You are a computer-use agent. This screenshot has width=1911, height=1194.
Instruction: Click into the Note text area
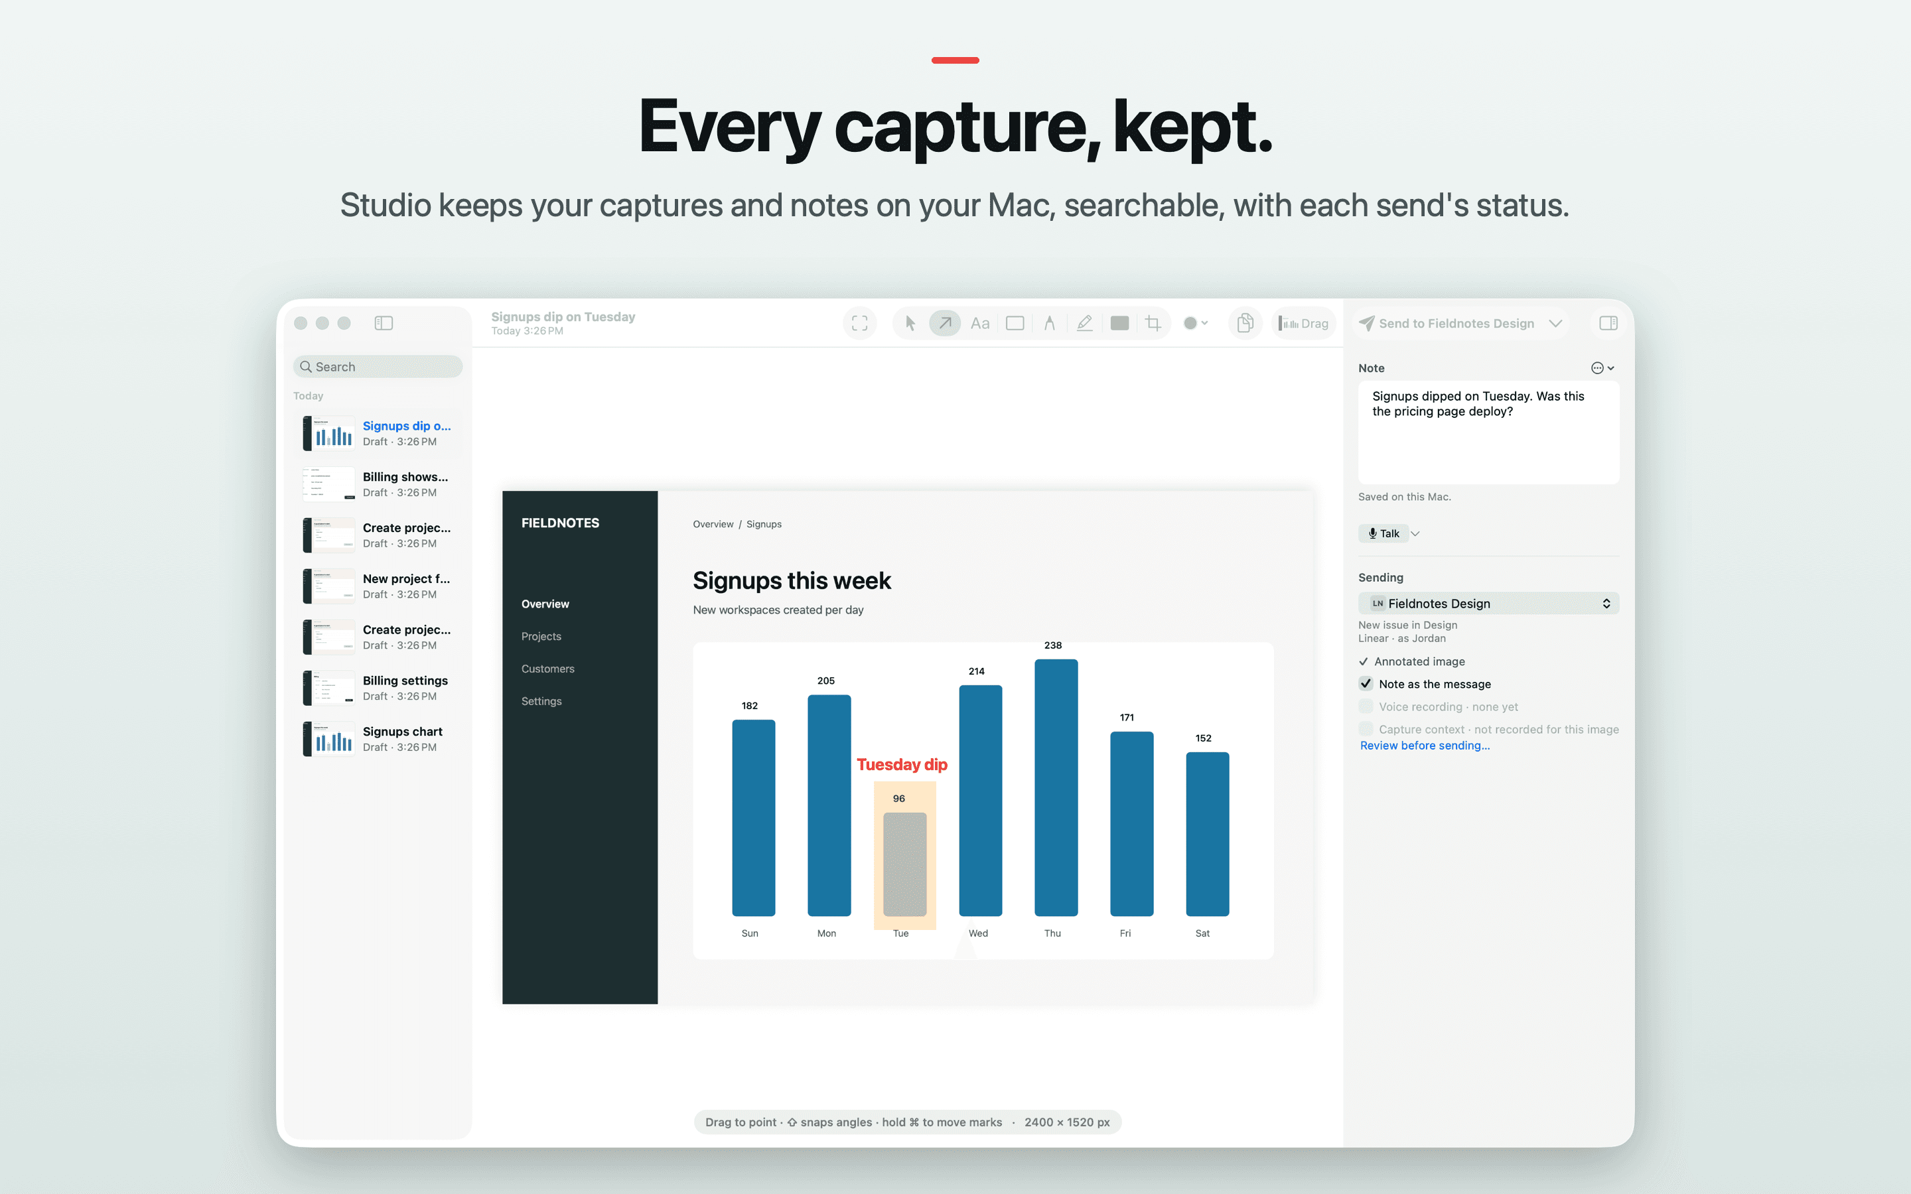click(1488, 432)
